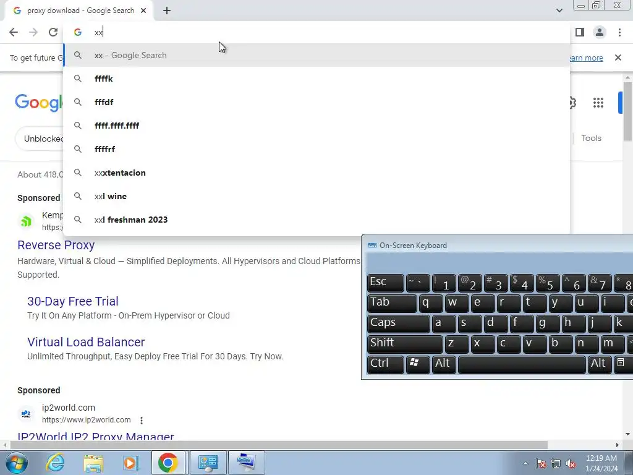Click the page vertical scrollbar thumb
Image resolution: width=633 pixels, height=475 pixels.
tap(627, 111)
